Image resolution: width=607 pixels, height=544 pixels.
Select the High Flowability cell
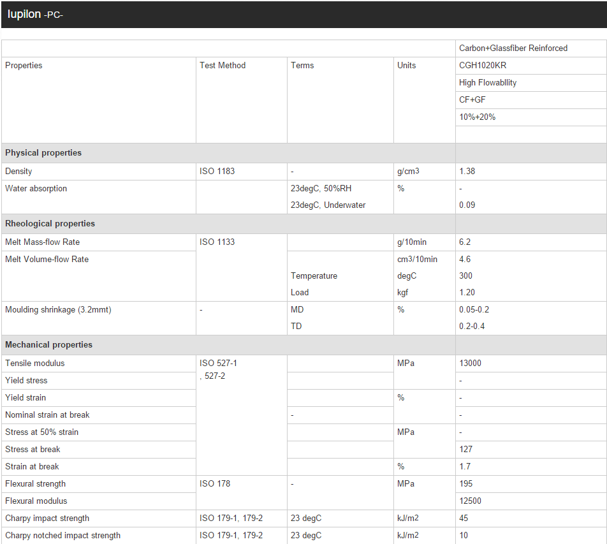(x=488, y=83)
